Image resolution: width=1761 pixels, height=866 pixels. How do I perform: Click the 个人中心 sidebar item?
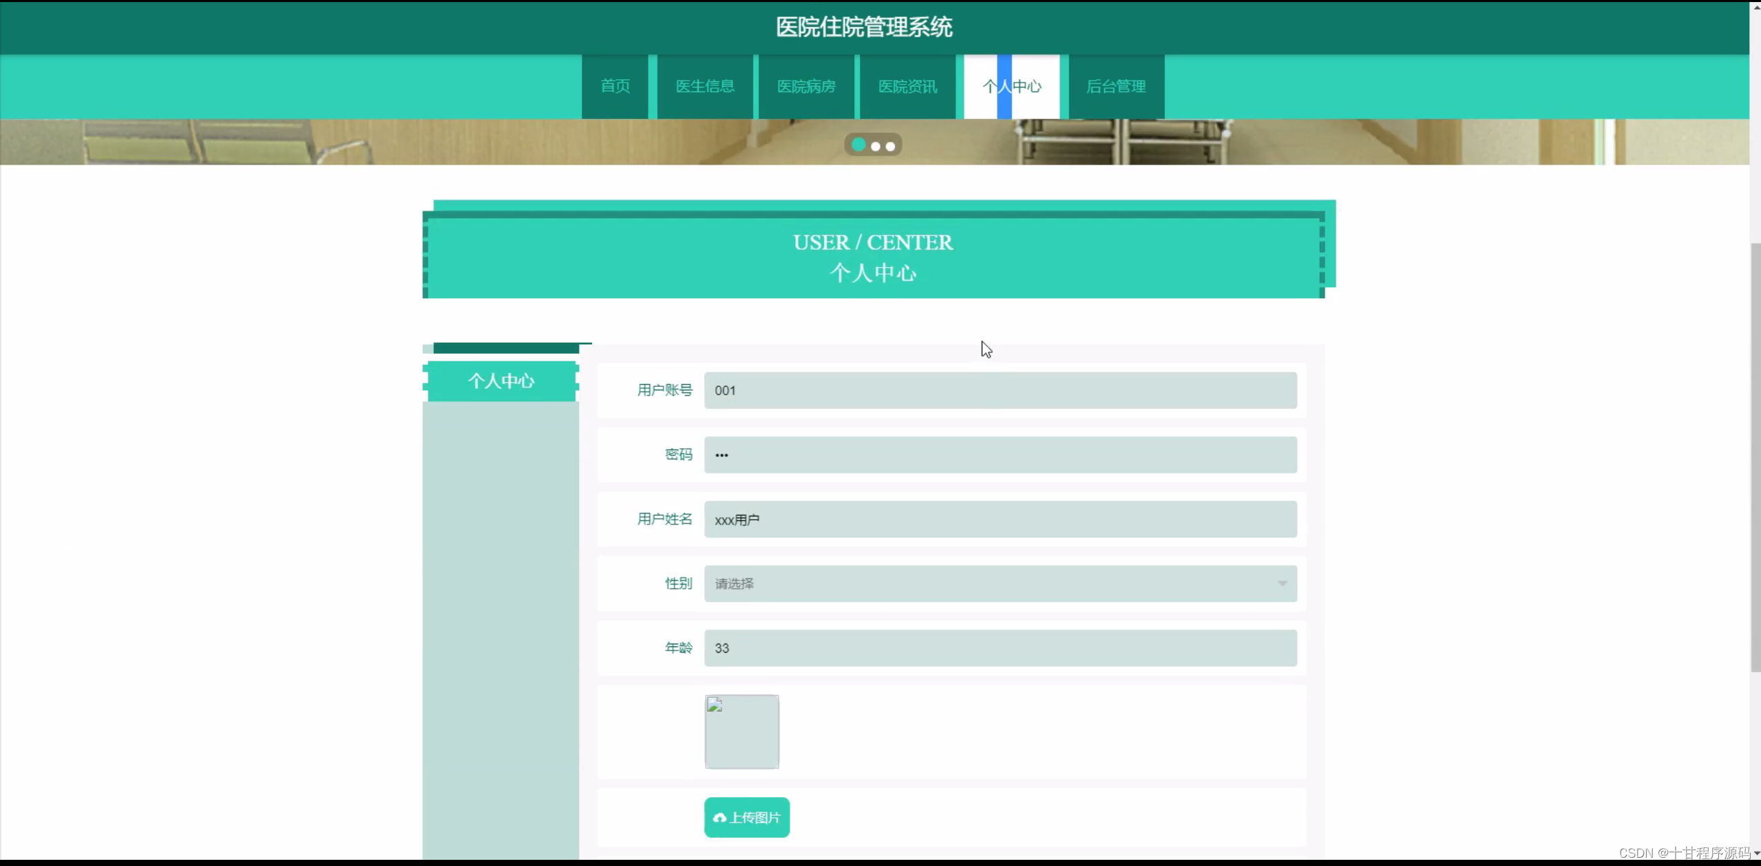coord(500,381)
